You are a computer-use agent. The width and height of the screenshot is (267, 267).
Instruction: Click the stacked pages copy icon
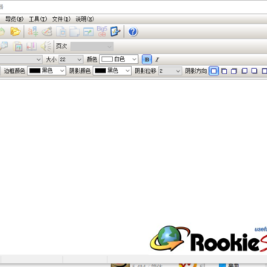(x=74, y=32)
